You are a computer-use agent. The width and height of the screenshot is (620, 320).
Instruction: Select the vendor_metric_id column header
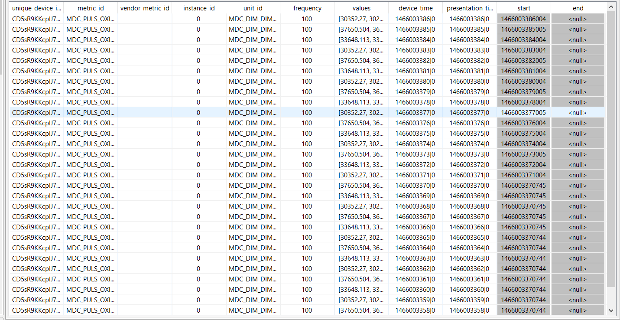(x=145, y=8)
